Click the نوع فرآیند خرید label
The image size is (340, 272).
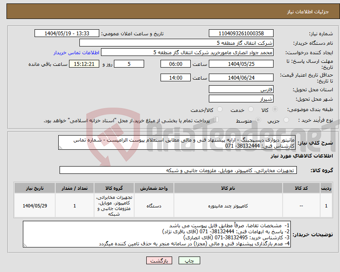click(316, 120)
